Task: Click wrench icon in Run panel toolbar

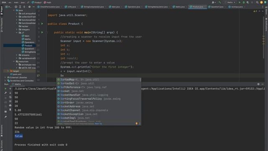Action: point(5,93)
